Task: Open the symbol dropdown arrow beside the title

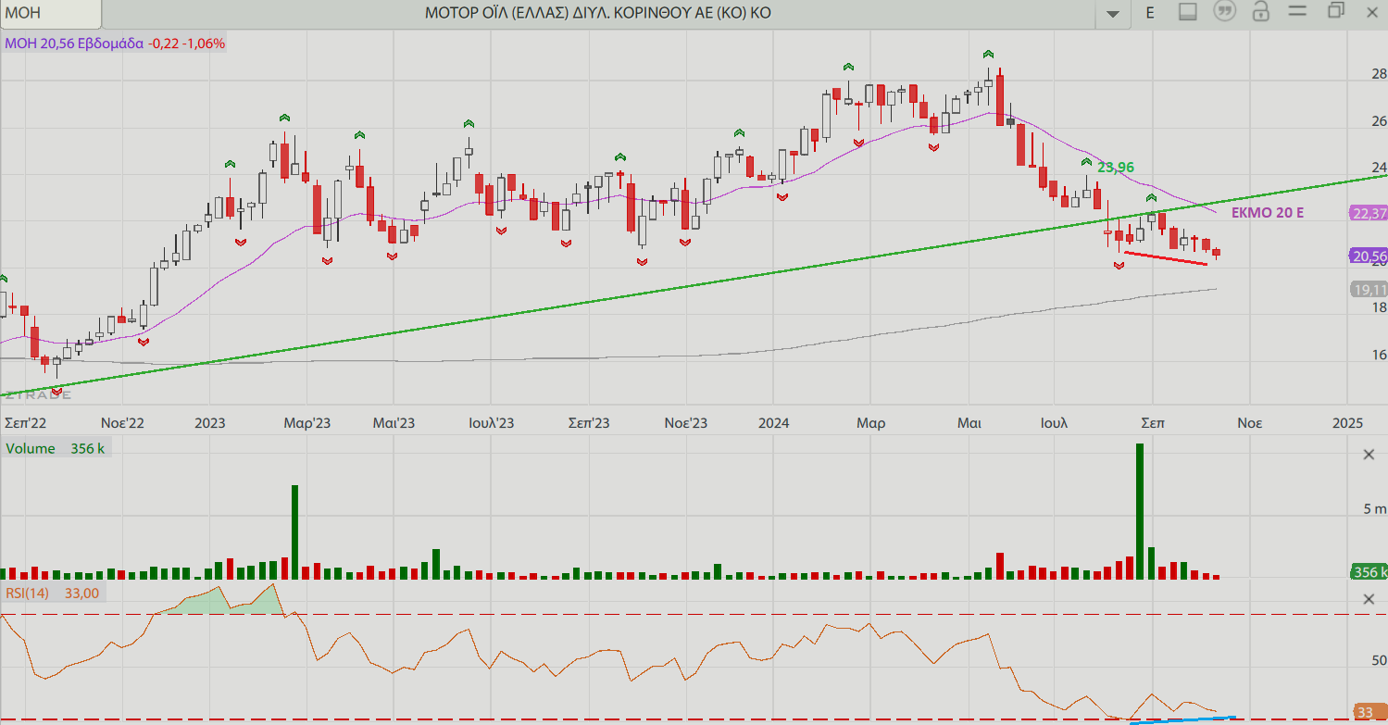Action: (1113, 13)
